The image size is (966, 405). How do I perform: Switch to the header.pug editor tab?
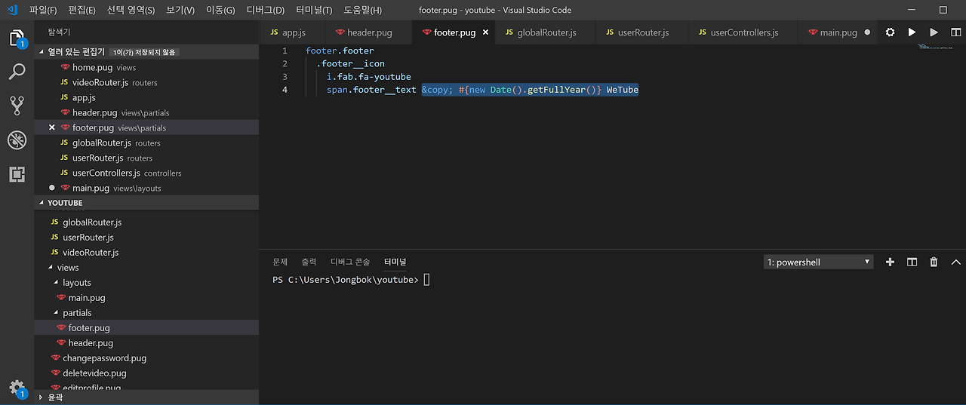click(369, 32)
